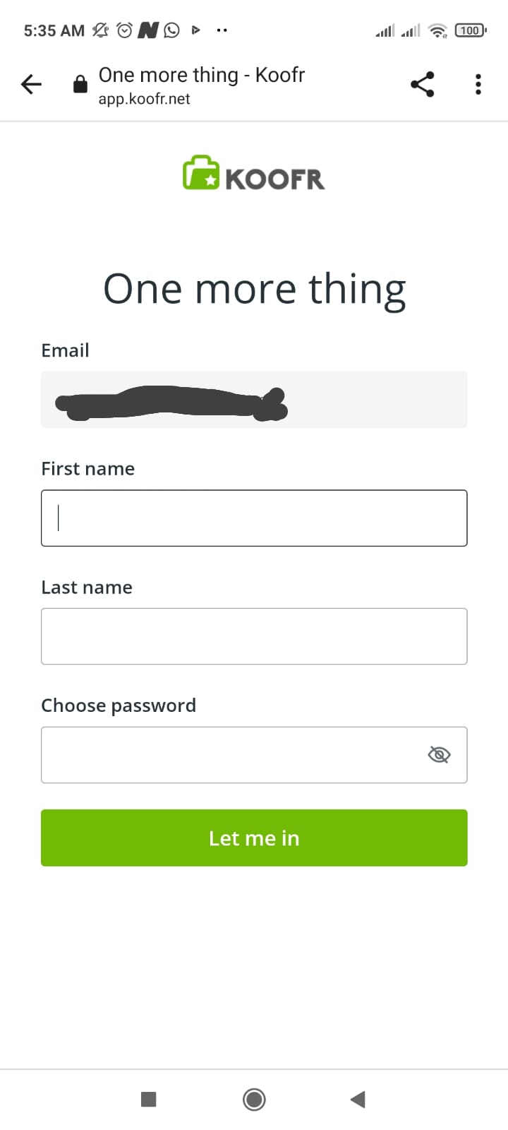
Task: Toggle password visibility eye icon
Action: [439, 755]
